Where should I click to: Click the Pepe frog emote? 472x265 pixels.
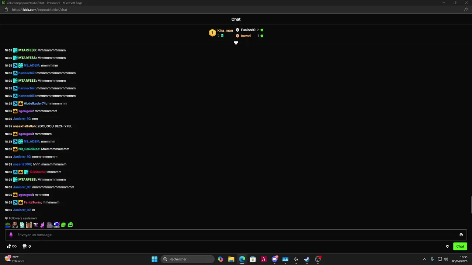pyautogui.click(x=8, y=225)
